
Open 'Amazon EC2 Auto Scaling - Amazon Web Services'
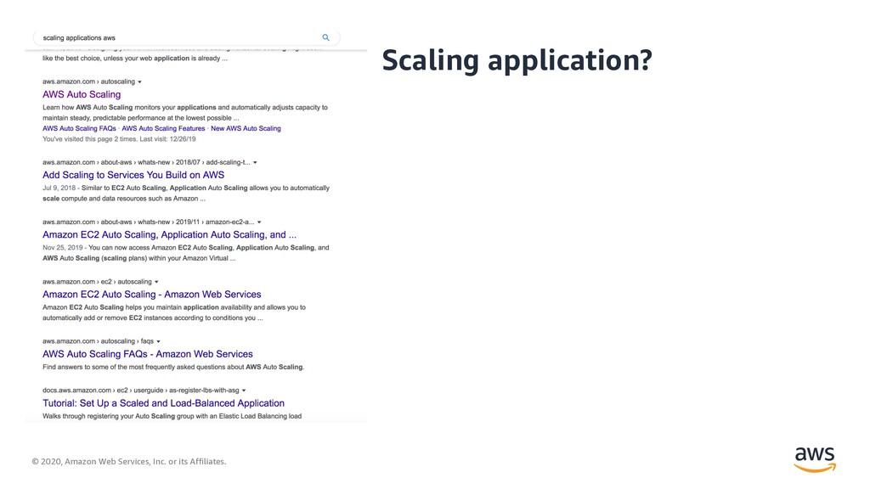pyautogui.click(x=151, y=295)
